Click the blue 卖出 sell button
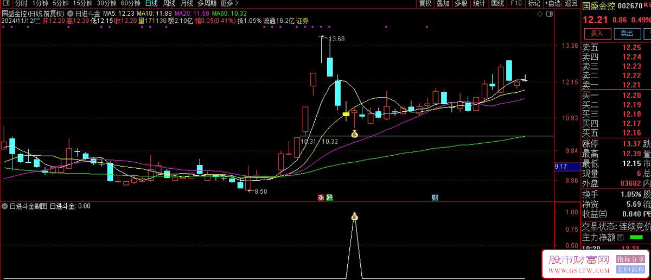This screenshot has height=280, width=651. (627, 34)
